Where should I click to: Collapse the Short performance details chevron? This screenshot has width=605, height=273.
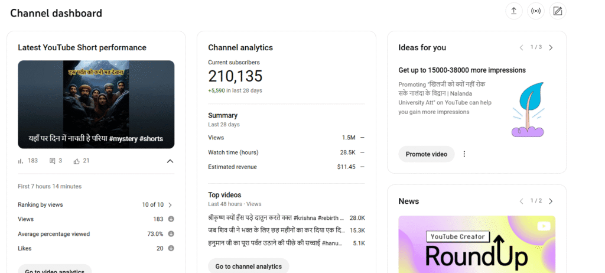170,161
